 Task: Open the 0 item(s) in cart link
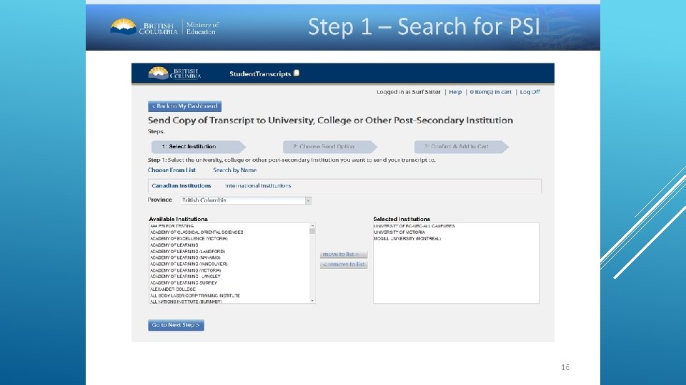pyautogui.click(x=490, y=92)
